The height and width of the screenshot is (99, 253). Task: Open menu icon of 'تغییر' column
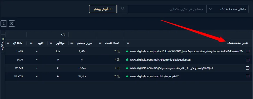(31, 43)
